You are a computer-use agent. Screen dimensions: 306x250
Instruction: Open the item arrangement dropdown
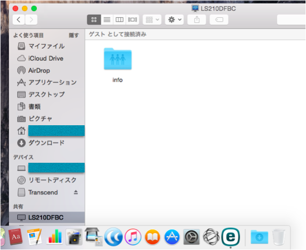tap(152, 20)
